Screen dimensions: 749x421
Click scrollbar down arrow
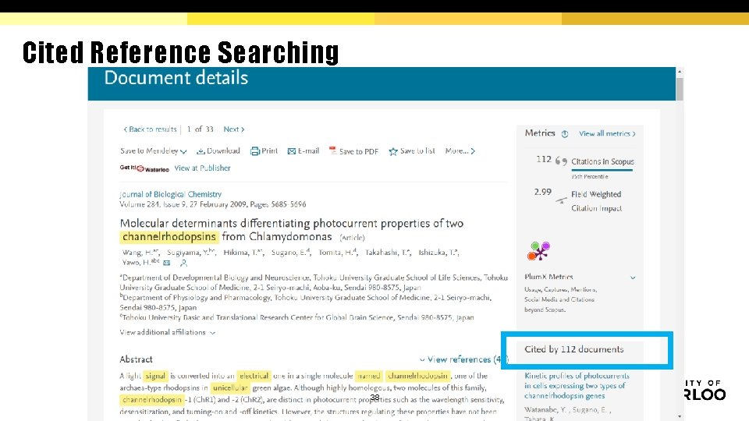click(x=680, y=416)
